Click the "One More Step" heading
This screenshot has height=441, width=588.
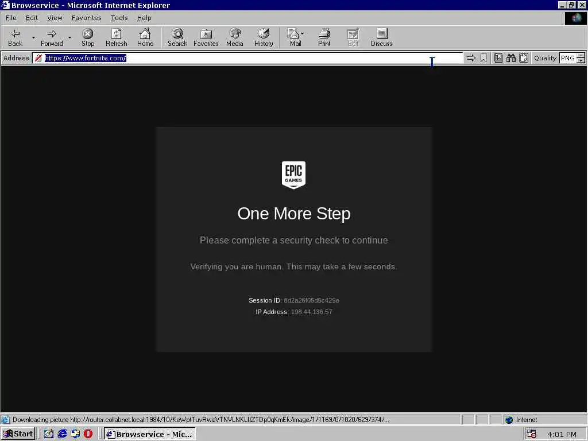tap(294, 214)
